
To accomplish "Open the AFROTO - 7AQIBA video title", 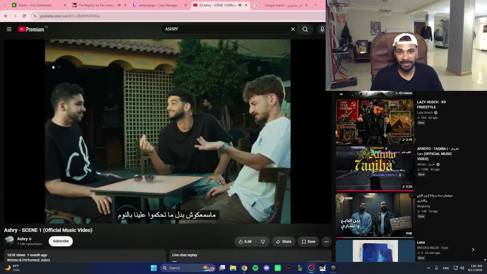I will (x=438, y=154).
